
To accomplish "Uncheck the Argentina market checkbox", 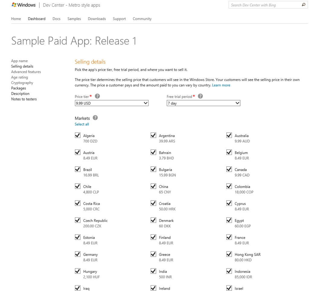I will coord(153,135).
